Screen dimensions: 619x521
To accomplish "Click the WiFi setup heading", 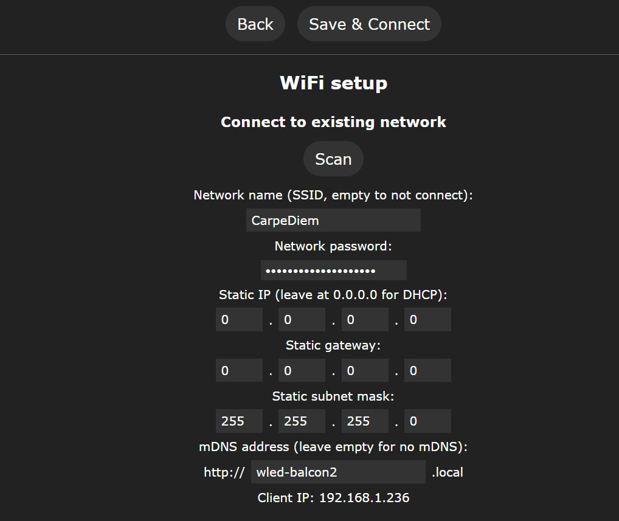I will 333,83.
